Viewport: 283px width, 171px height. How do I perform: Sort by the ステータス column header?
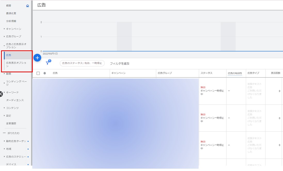(x=206, y=73)
